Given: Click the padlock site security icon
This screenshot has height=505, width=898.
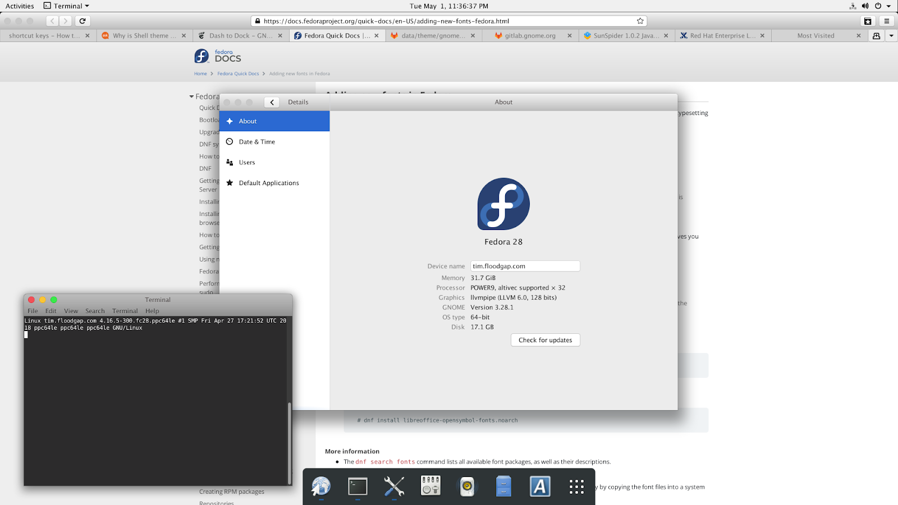Looking at the screenshot, I should point(258,21).
